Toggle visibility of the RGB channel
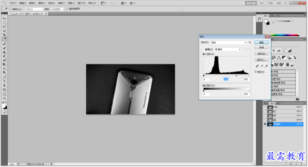This screenshot has height=167, width=308. [x=265, y=107]
